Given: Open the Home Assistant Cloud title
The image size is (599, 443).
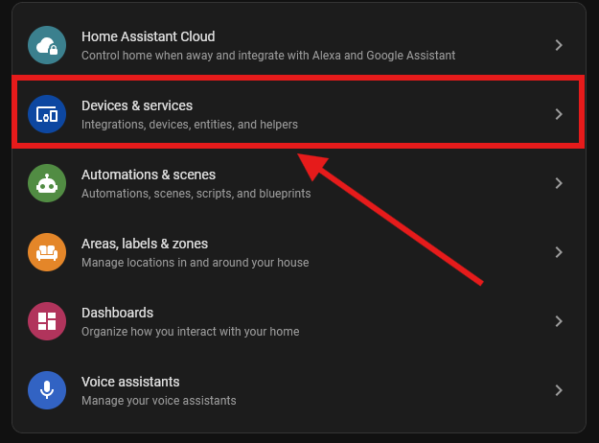Looking at the screenshot, I should tap(148, 36).
